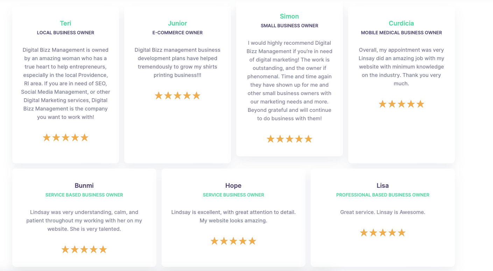Click the Bunmi reviewer name
Screen dimensions: 493x271
tap(84, 186)
